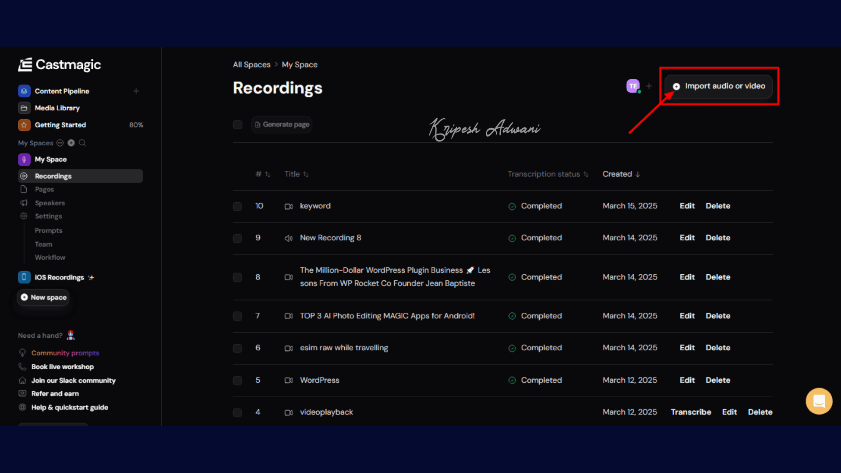The image size is (841, 473).
Task: Tick the checkbox for keyword recording
Action: coord(237,206)
